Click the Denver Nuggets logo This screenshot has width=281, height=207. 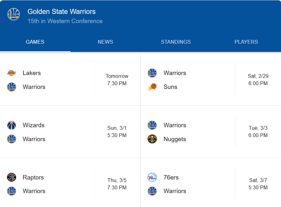pos(152,139)
